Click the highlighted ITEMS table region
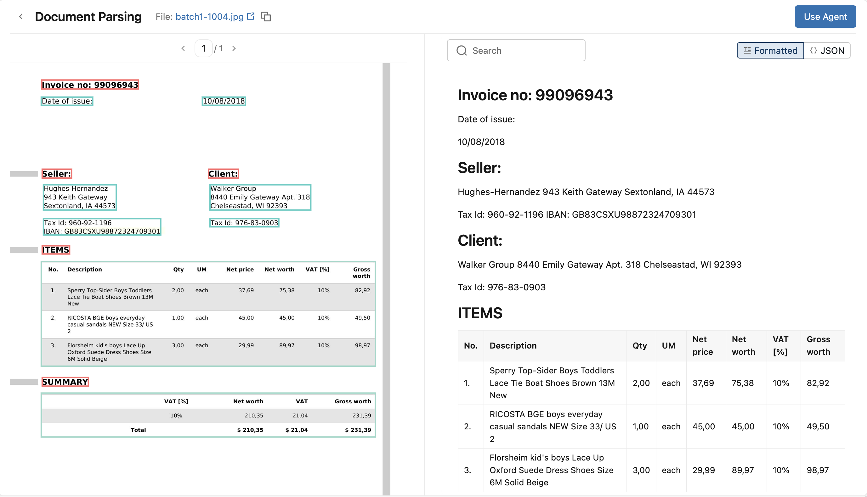The width and height of the screenshot is (867, 497). click(x=208, y=314)
